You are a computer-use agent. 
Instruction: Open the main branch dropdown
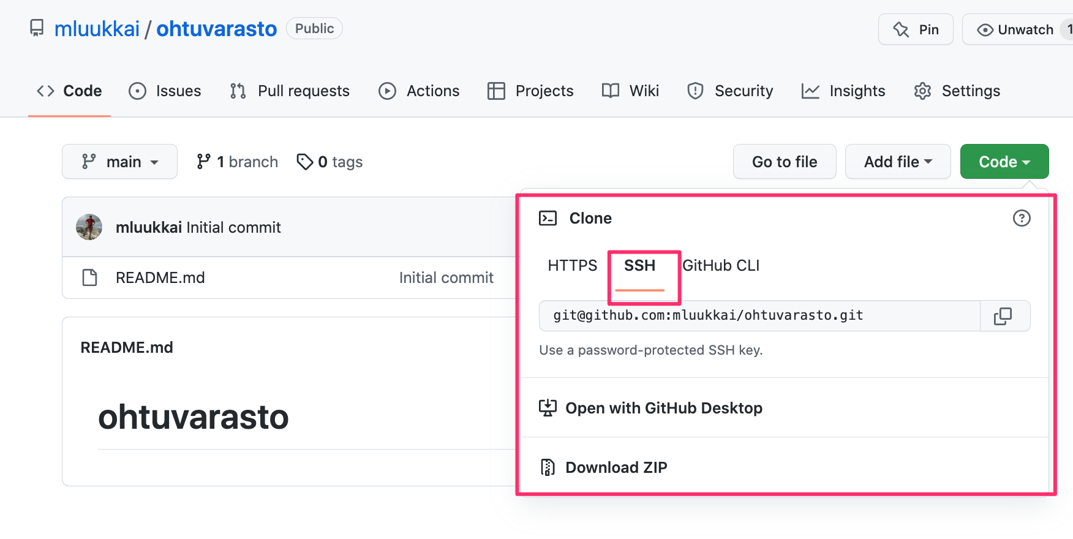click(120, 162)
